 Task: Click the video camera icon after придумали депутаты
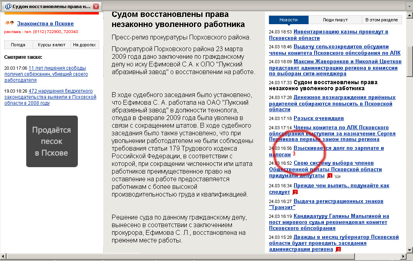click(338, 176)
